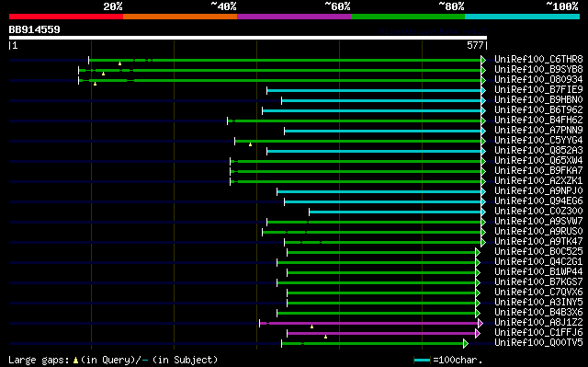This screenshot has height=367, width=588.
Task: Click the BB914559 query name
Action: 35,29
